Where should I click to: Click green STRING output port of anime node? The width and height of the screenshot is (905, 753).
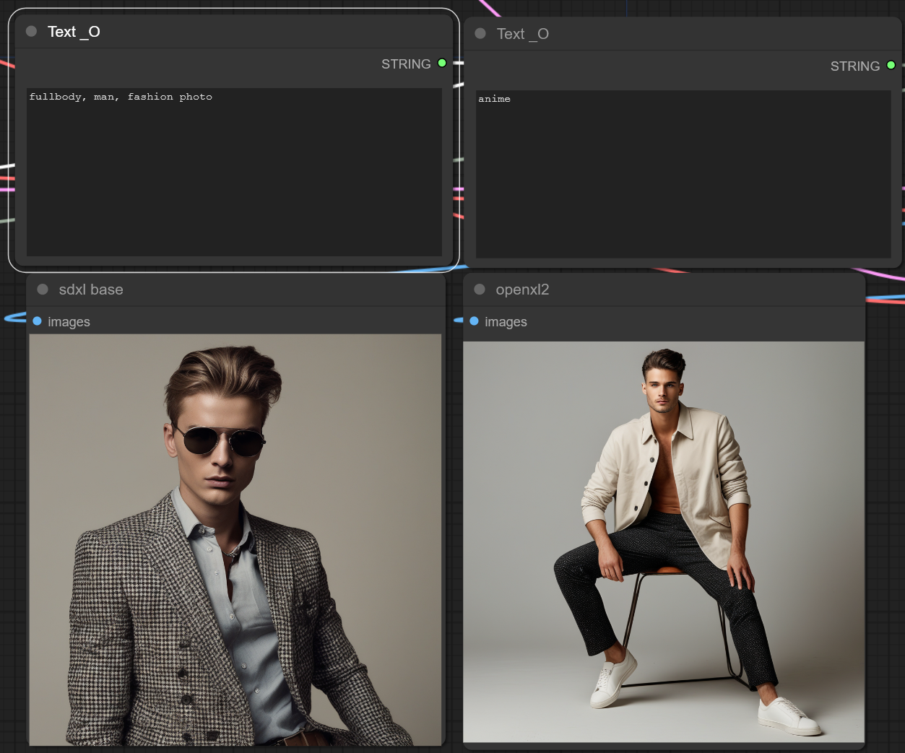point(891,66)
